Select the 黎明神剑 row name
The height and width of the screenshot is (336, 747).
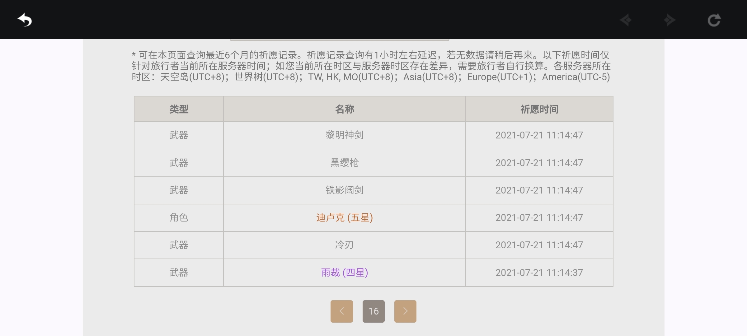[344, 135]
